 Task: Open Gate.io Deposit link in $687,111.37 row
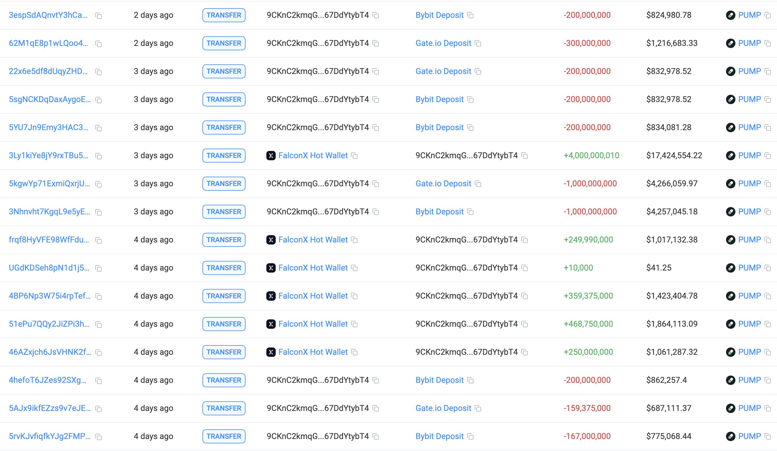[443, 408]
